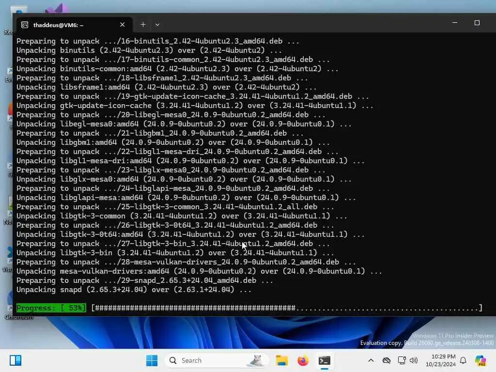
Task: Click the text 'Unpacking gtk-update-icon-cache'
Action: (x=84, y=105)
